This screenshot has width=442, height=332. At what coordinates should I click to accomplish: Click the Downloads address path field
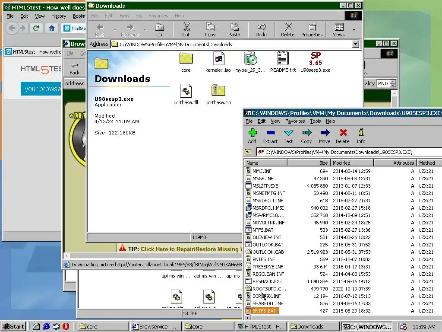pyautogui.click(x=231, y=45)
